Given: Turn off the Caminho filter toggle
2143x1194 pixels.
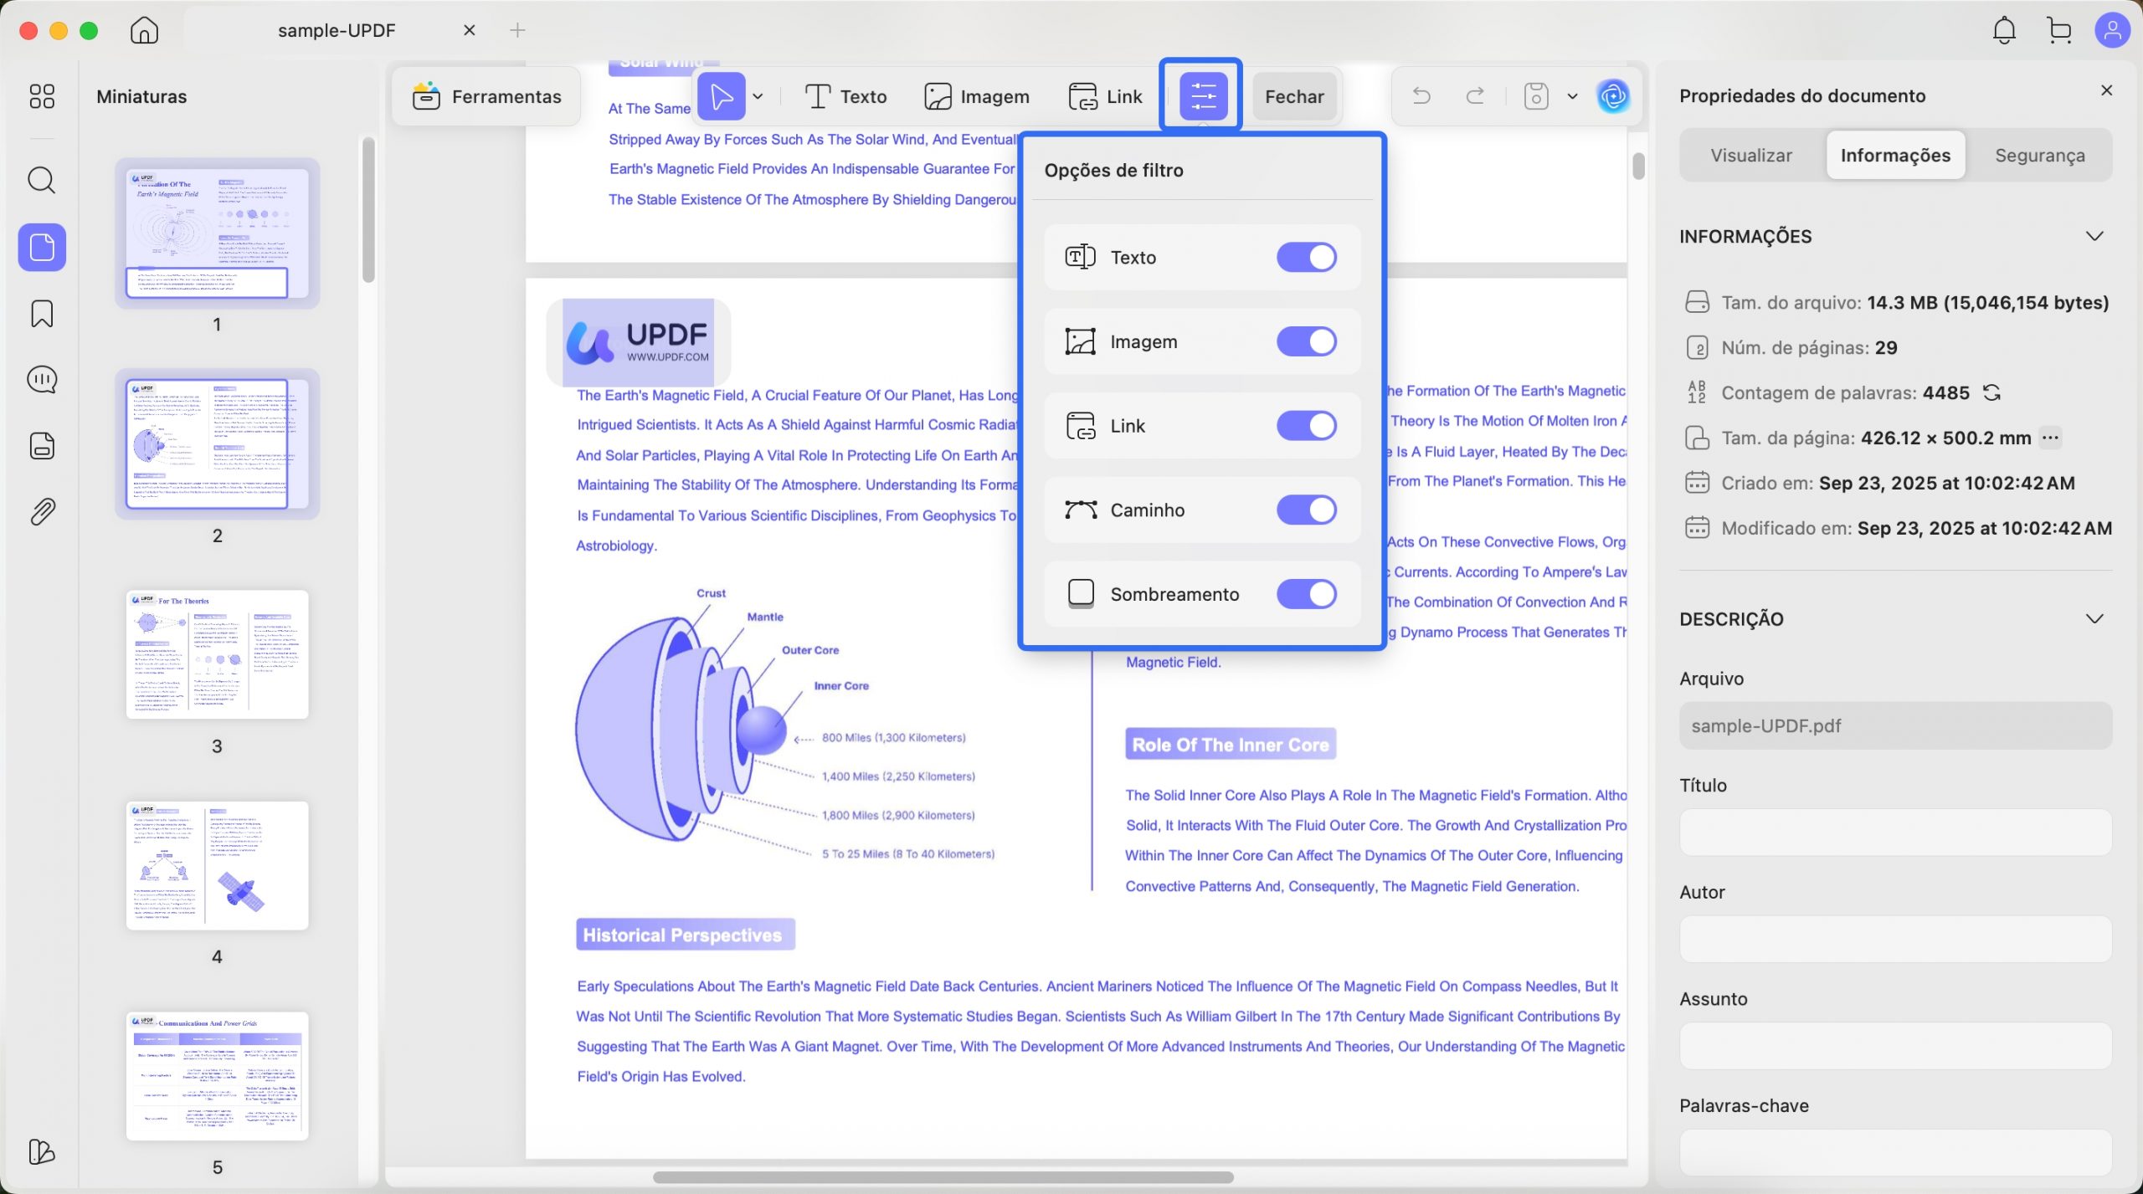Looking at the screenshot, I should [1306, 510].
